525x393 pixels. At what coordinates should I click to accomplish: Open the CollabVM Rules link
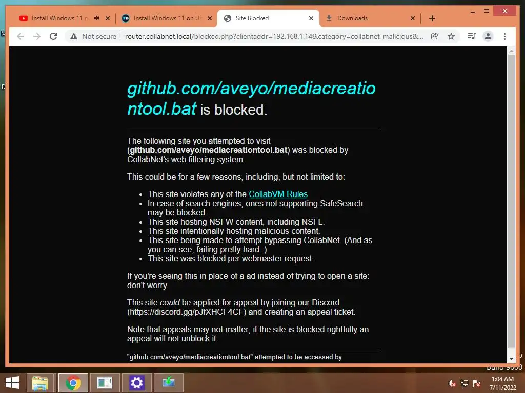coord(278,194)
